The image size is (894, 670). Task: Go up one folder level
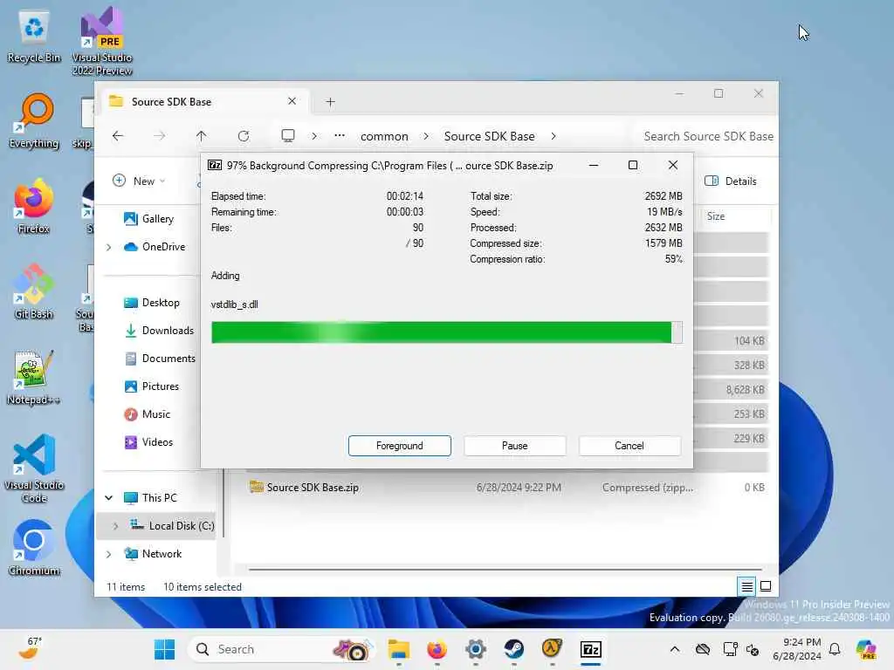(202, 136)
